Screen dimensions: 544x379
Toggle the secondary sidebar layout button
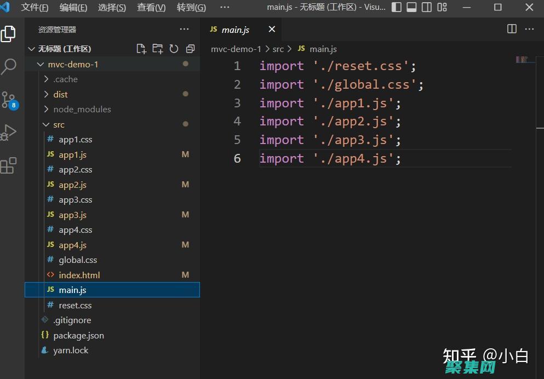(427, 7)
